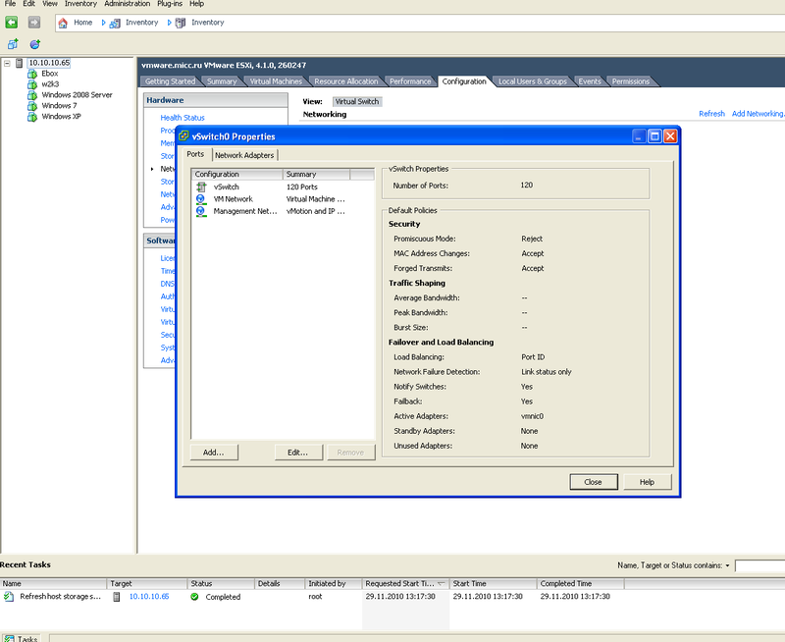Click the Tasks icon in status bar
785x642 pixels.
coord(9,638)
